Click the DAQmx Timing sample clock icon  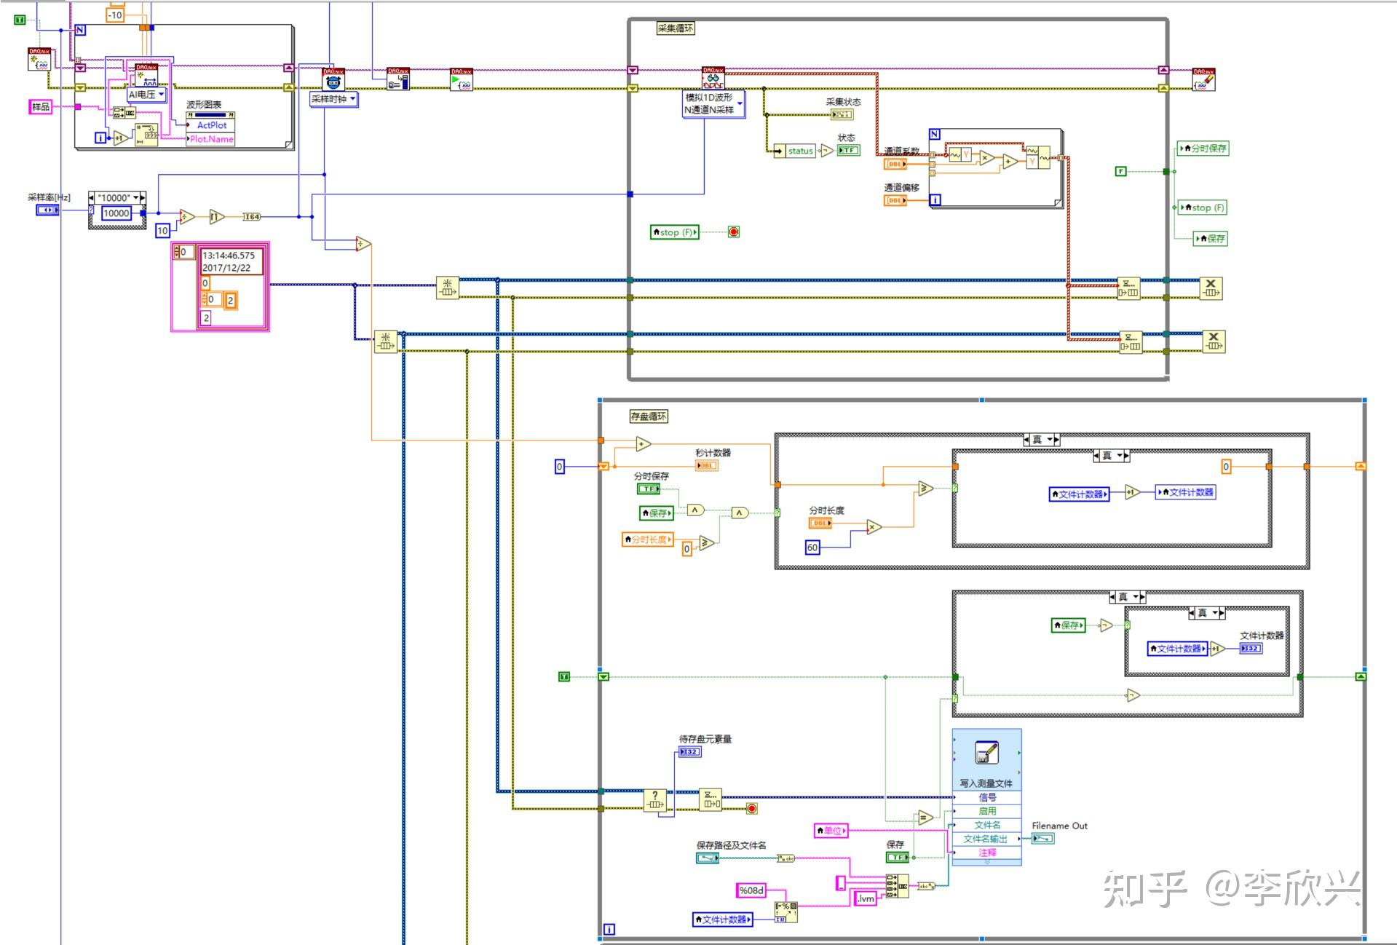pyautogui.click(x=333, y=79)
